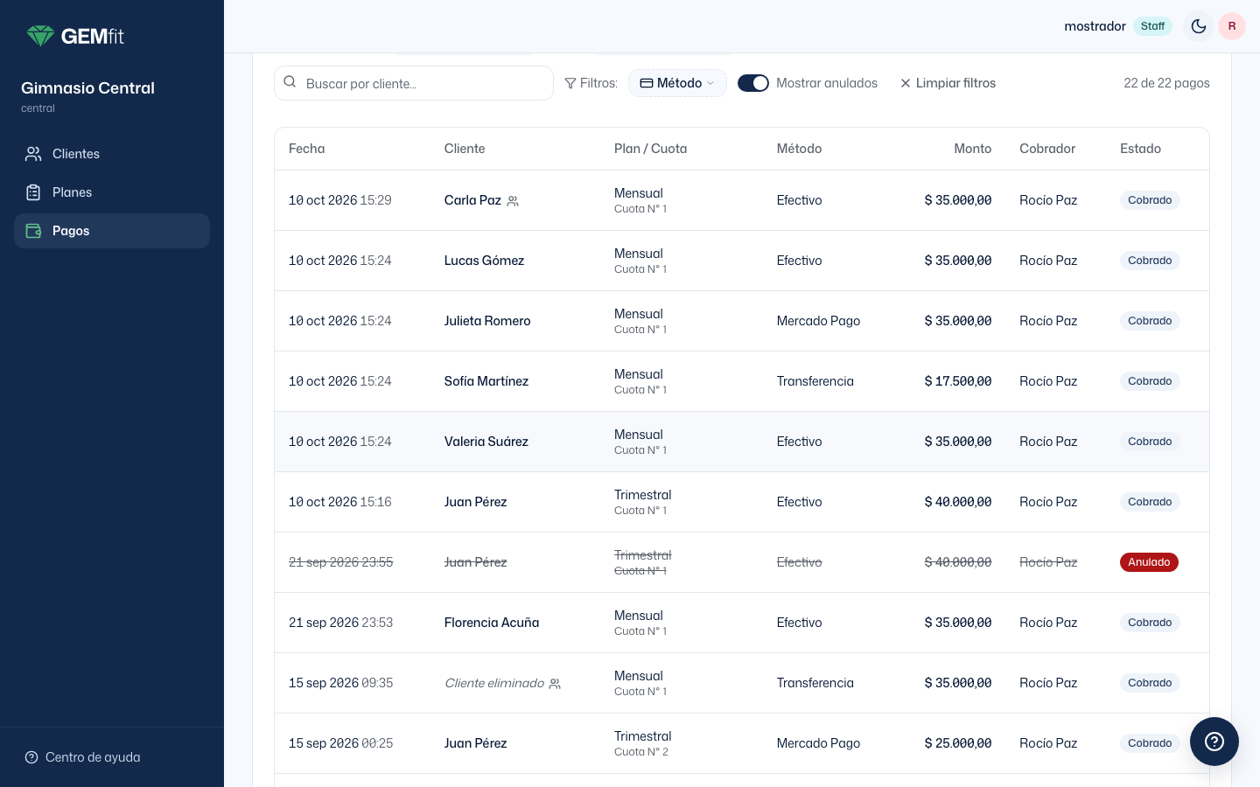The height and width of the screenshot is (787, 1260).
Task: Go to Clientes in the sidebar
Action: (112, 154)
